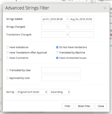This screenshot has width=112, height=114.
Task: Check Translated by User
Action: 7,70
